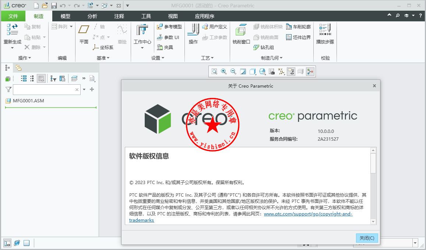This screenshot has width=426, height=250.
Task: Click the 夹具 fixture tool
Action: pyautogui.click(x=165, y=47)
